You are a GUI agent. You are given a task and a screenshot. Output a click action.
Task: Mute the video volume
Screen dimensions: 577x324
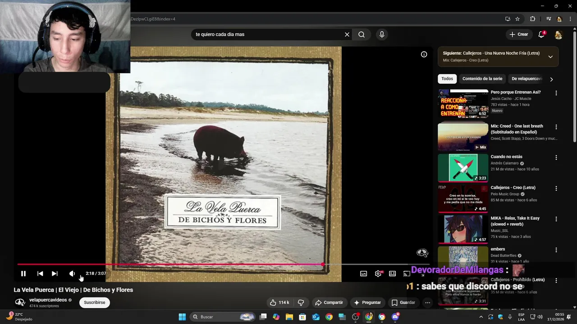[x=72, y=274]
